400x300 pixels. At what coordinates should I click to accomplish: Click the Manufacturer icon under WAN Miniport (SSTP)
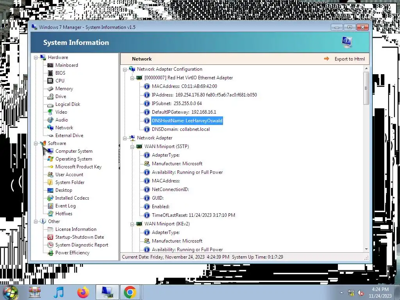coord(147,164)
